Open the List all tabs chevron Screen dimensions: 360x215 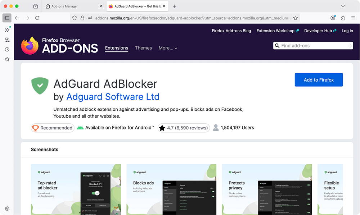[x=343, y=6]
